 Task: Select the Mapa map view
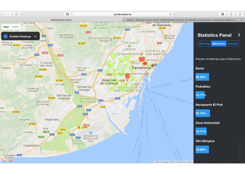pos(6,27)
